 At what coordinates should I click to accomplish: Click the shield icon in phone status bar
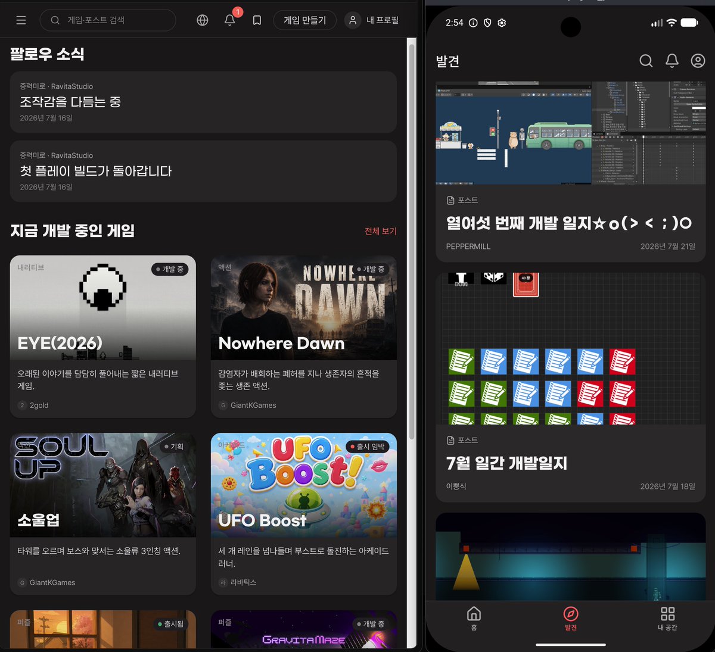487,23
